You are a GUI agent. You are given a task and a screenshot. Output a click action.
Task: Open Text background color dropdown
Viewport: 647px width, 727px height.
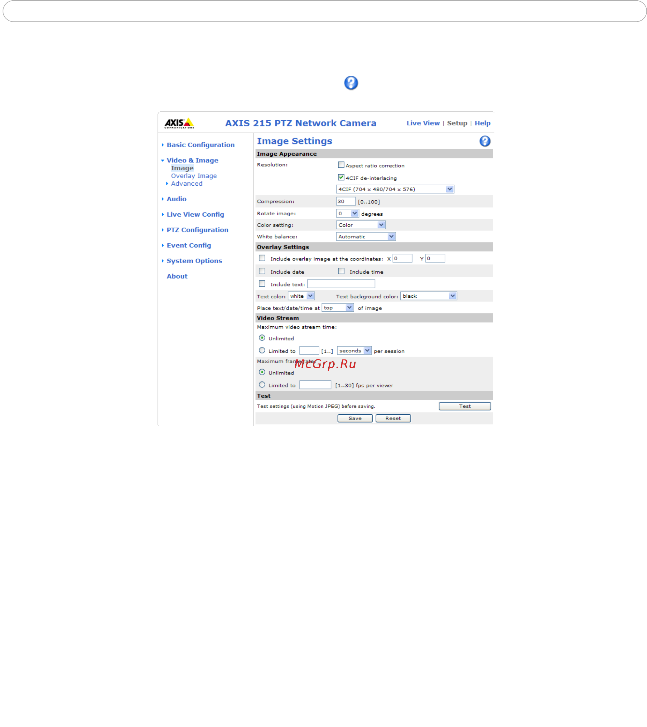click(428, 296)
